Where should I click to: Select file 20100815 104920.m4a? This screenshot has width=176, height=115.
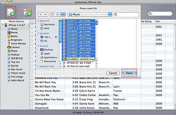click(79, 59)
